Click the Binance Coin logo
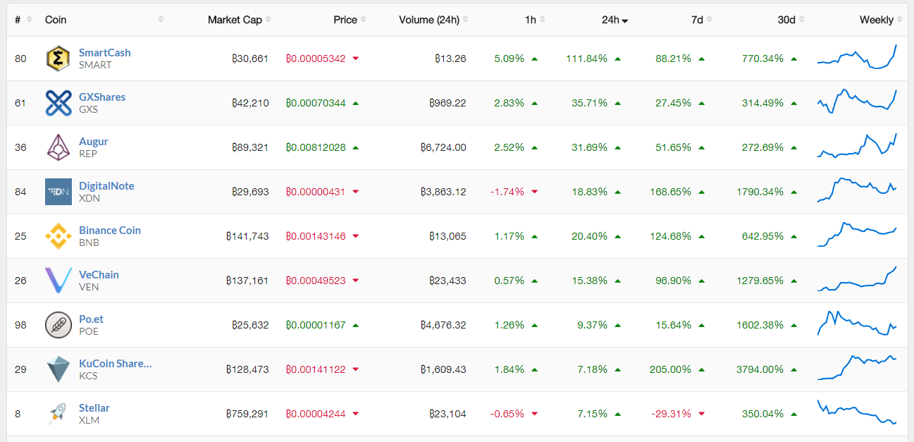Screen dimensions: 914x442 tap(58, 236)
